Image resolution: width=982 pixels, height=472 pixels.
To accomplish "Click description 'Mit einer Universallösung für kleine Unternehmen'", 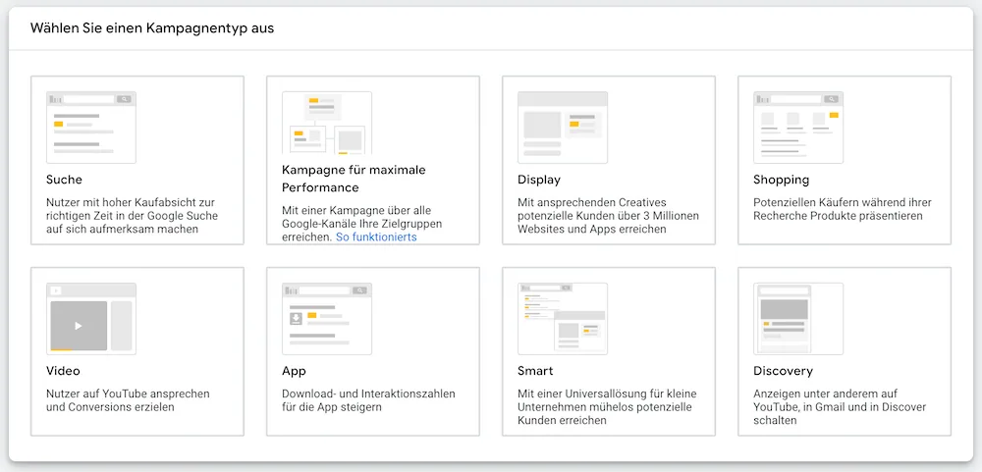I will (607, 407).
